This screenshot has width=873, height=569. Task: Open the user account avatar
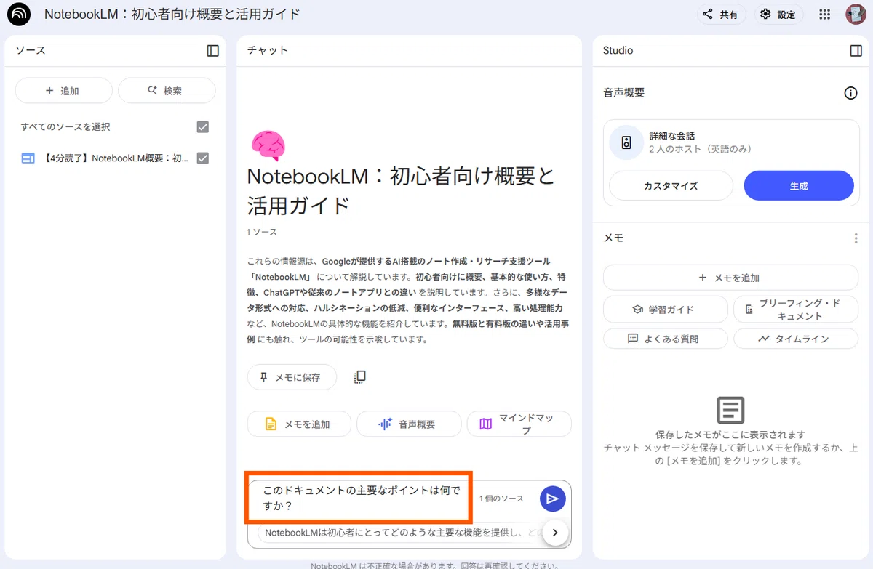click(856, 15)
